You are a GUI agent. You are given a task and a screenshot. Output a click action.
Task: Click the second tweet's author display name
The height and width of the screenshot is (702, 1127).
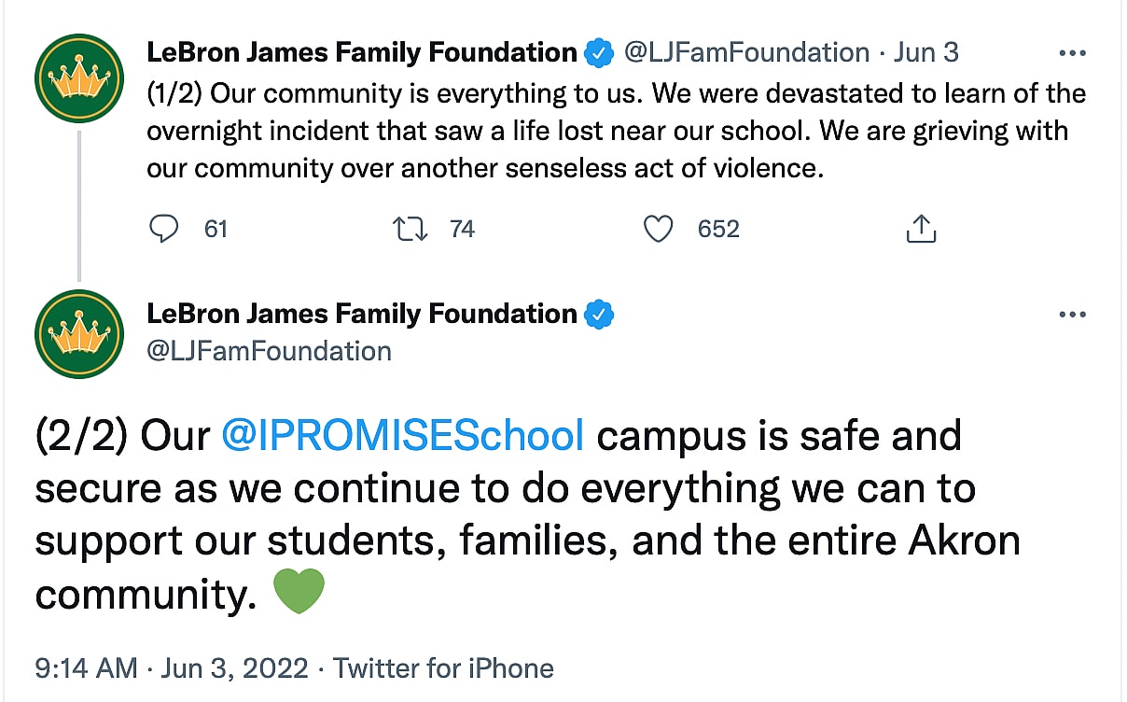[362, 315]
